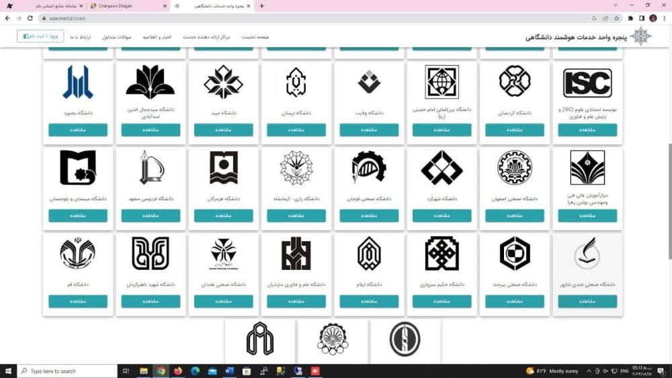
Task: Click the weather widget showing 81°F Mostly sunny
Action: pos(552,371)
